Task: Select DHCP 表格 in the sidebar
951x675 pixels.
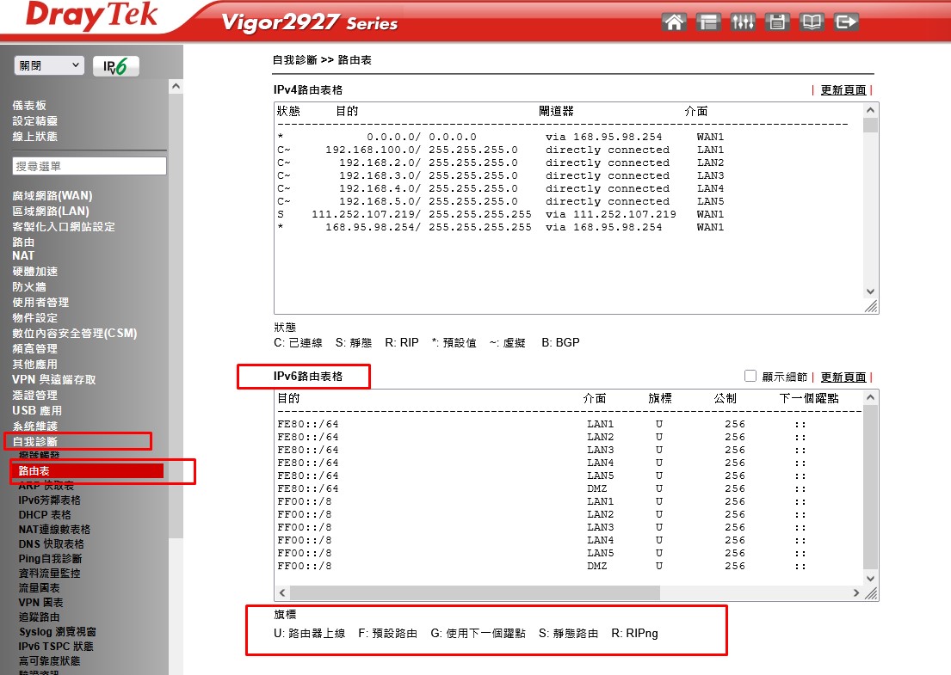Action: (45, 515)
